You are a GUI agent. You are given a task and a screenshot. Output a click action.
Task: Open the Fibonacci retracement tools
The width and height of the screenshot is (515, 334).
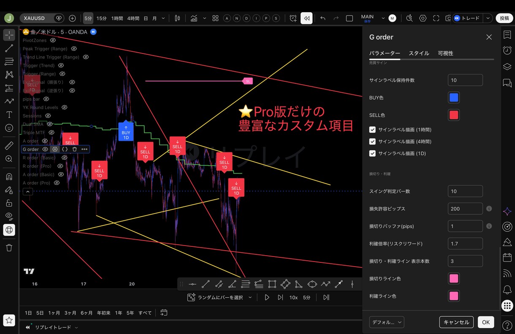(9, 61)
